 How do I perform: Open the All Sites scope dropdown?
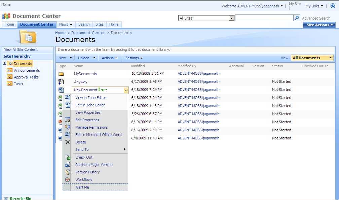coord(231,18)
